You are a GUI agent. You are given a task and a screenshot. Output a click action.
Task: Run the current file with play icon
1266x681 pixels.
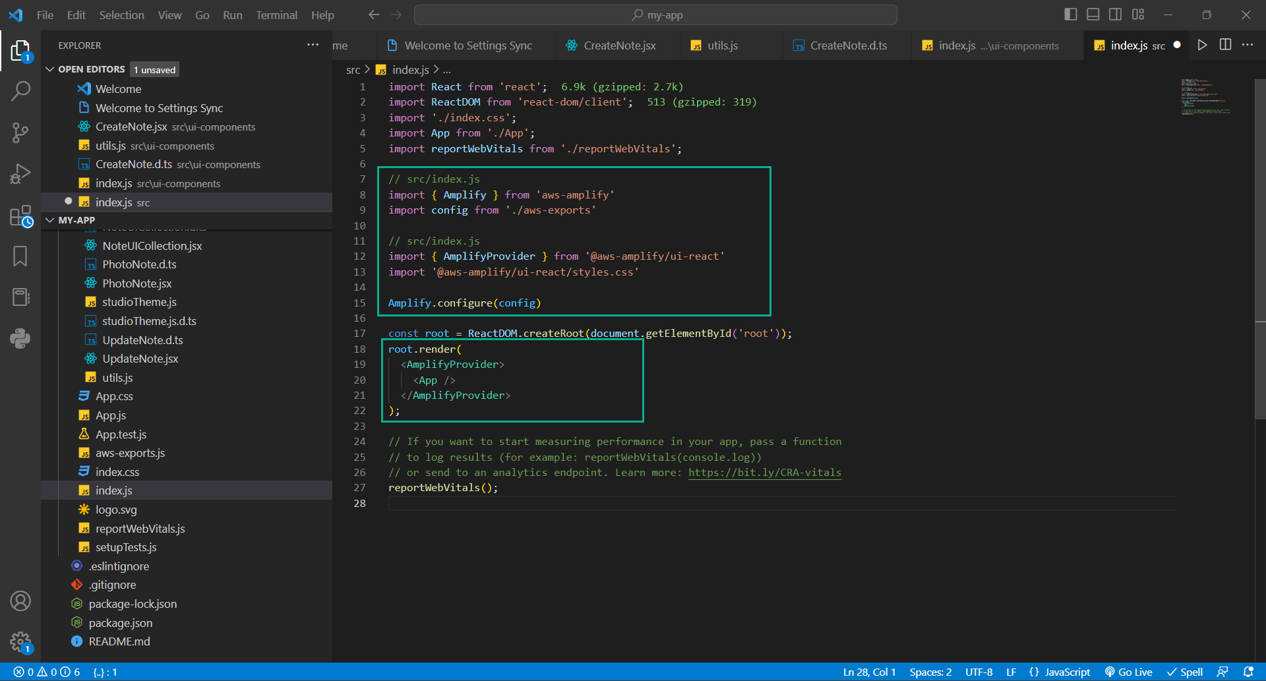point(1202,45)
